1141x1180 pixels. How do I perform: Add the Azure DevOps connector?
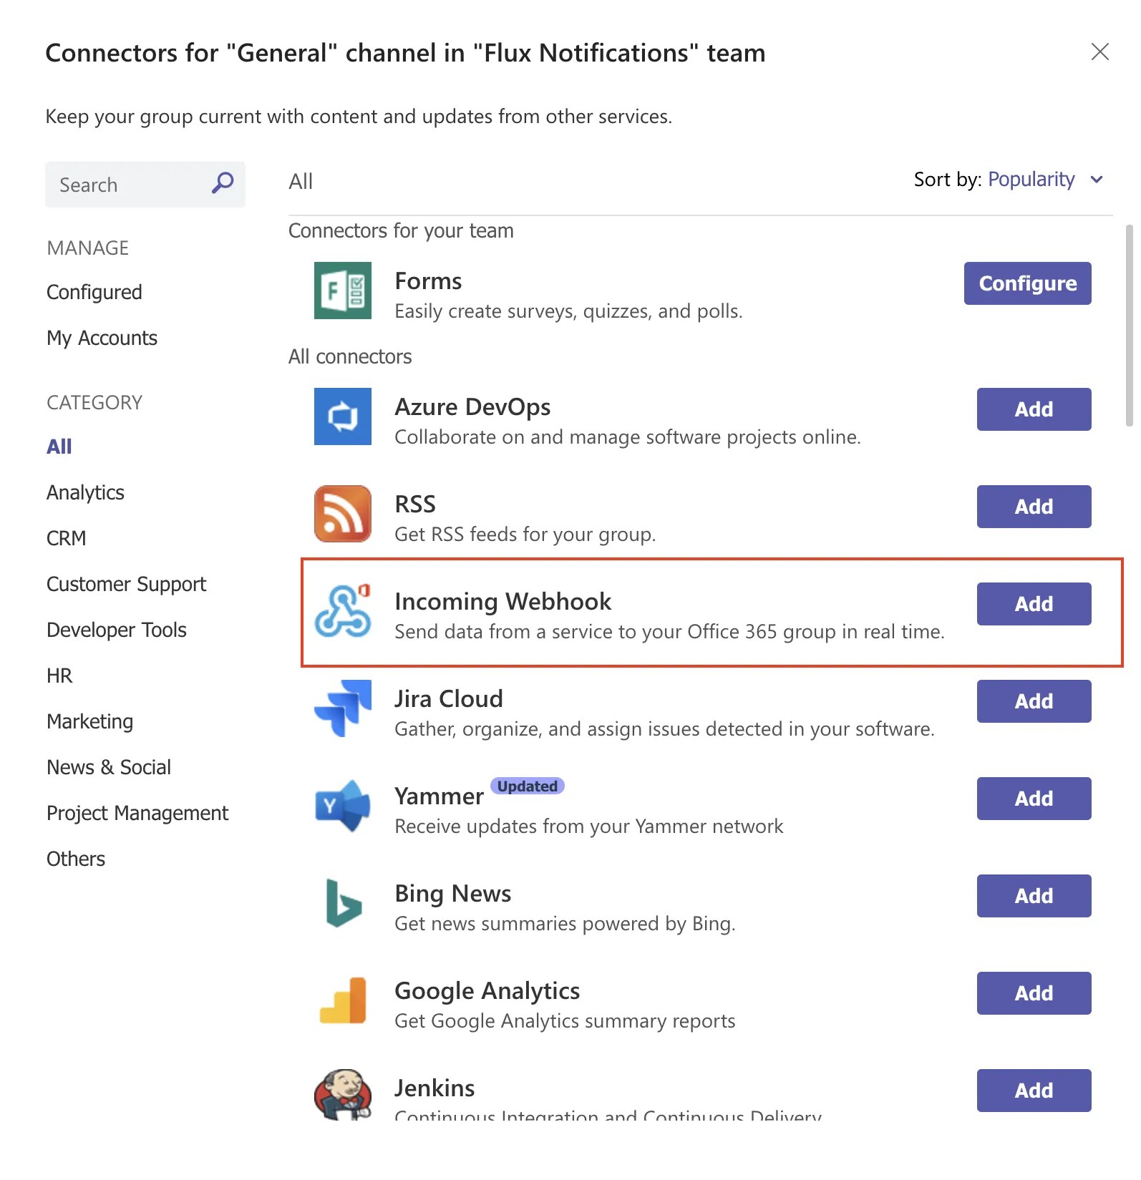point(1034,409)
